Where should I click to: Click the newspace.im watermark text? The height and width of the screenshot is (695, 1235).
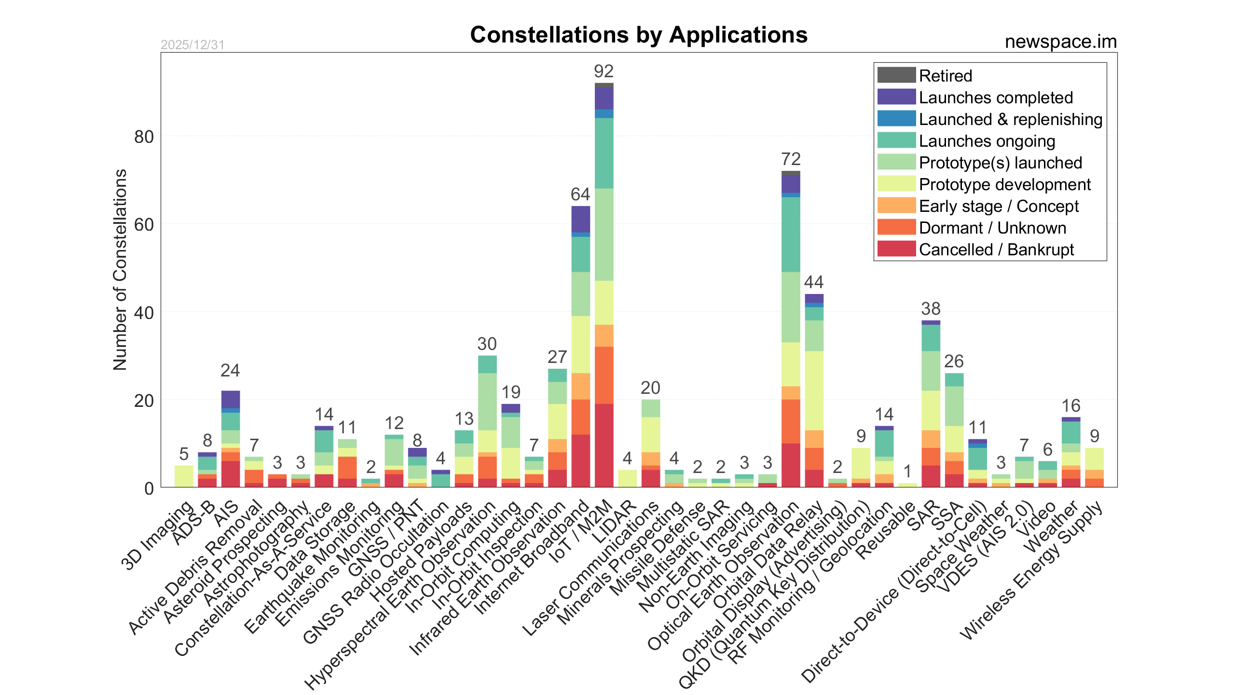(x=1060, y=42)
